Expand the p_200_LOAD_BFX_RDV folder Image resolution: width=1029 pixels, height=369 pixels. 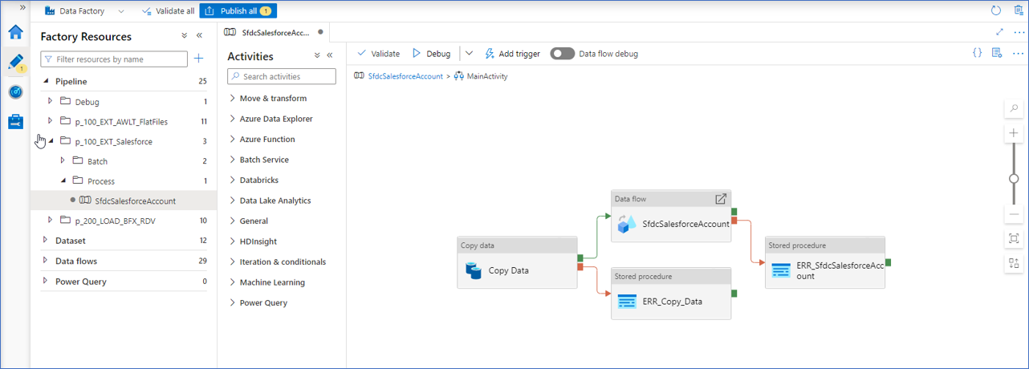click(51, 220)
